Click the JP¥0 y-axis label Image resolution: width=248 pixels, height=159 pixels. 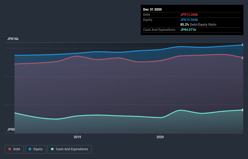point(11,129)
